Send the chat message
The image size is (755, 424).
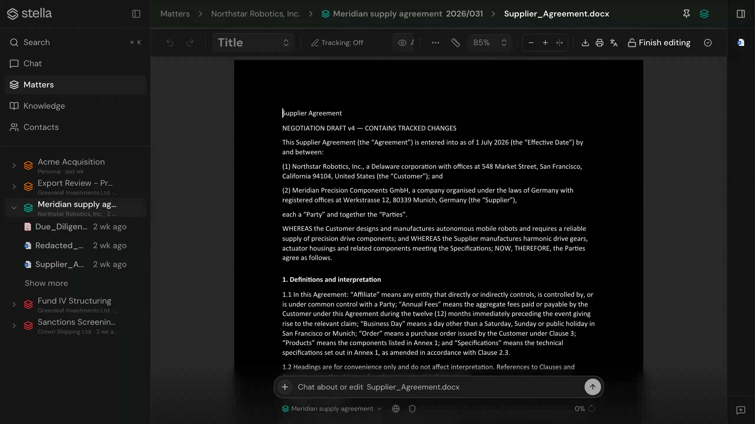[x=592, y=387]
